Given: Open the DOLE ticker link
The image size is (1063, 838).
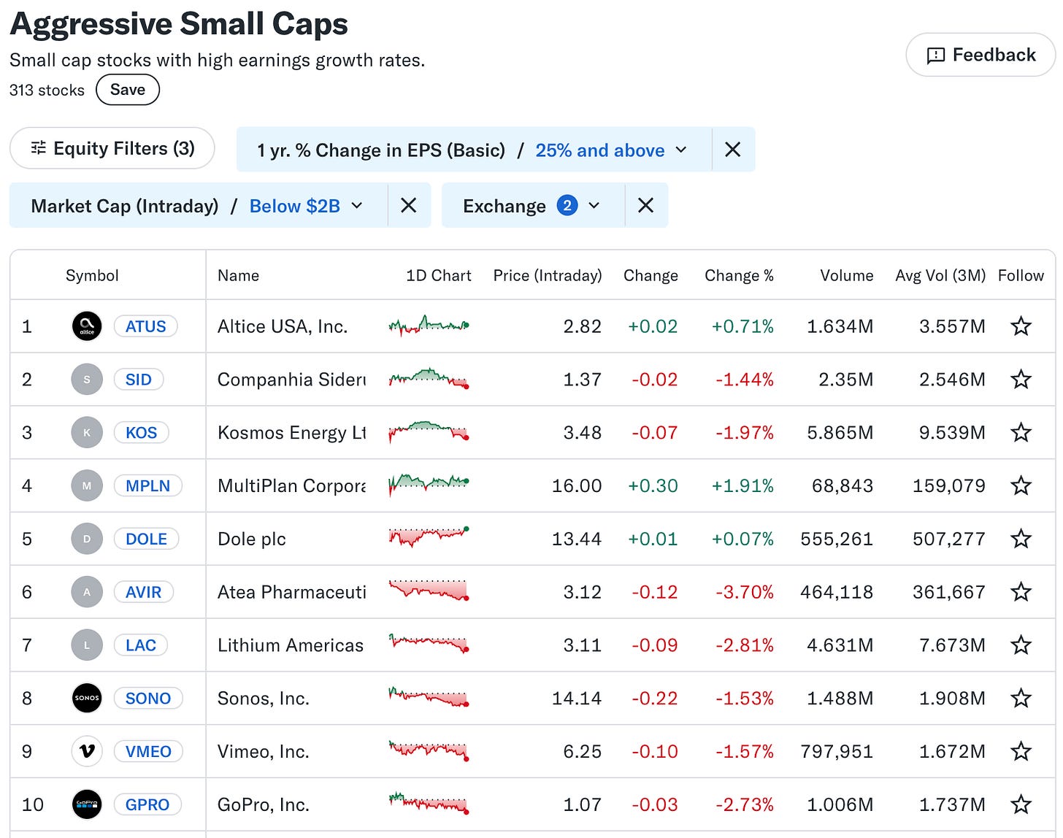Looking at the screenshot, I should 147,539.
